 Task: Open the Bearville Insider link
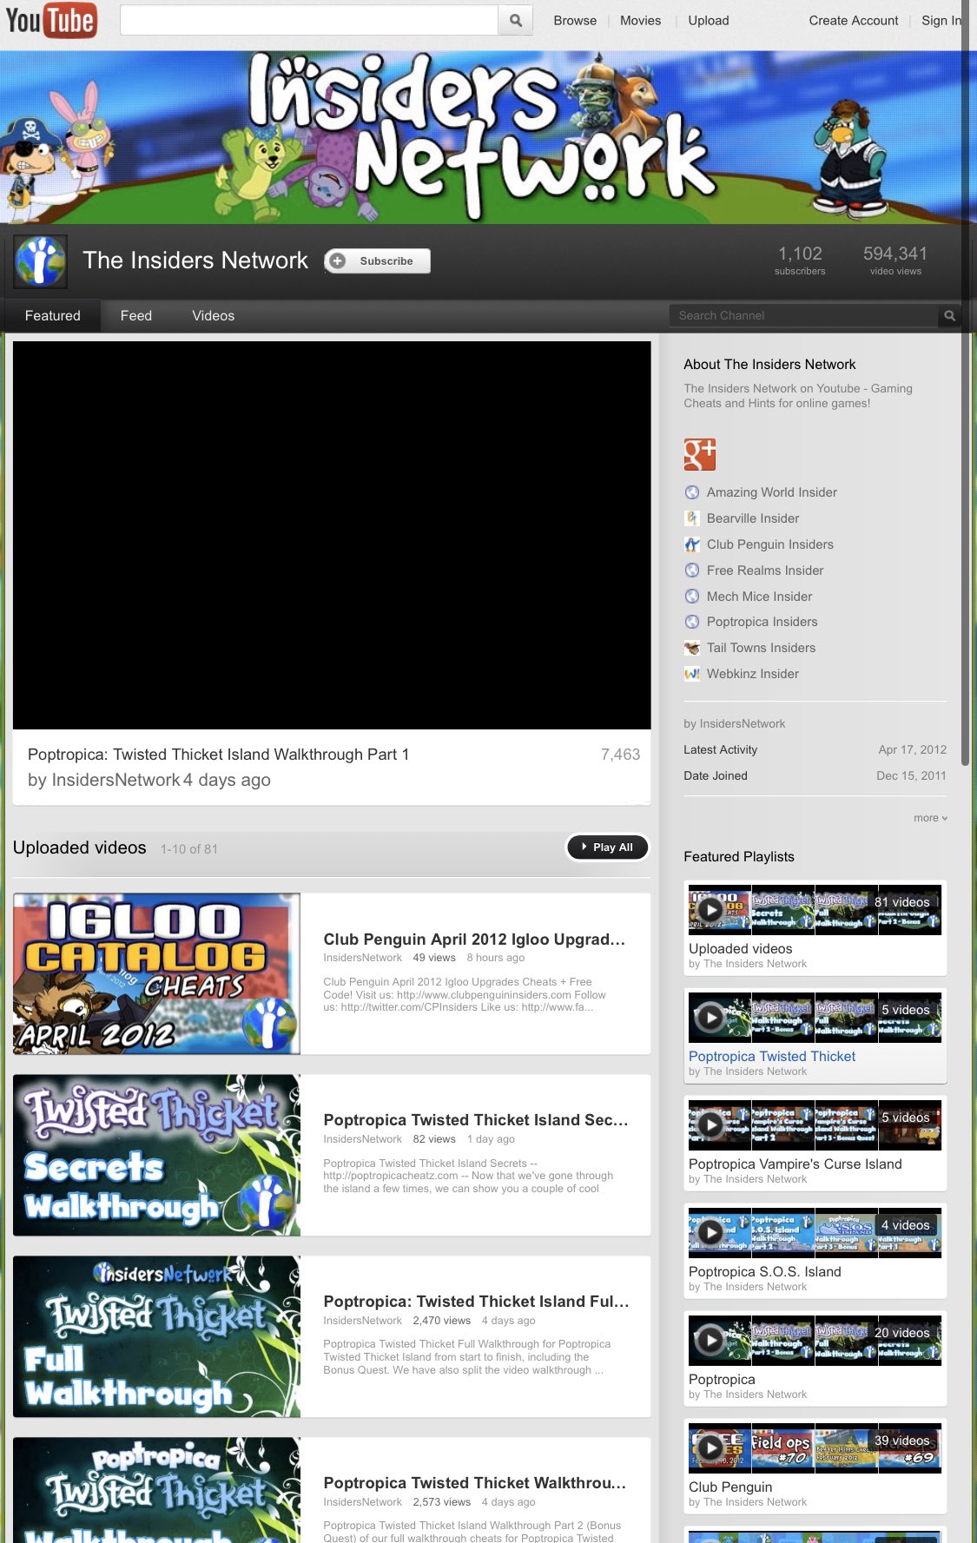click(x=753, y=518)
